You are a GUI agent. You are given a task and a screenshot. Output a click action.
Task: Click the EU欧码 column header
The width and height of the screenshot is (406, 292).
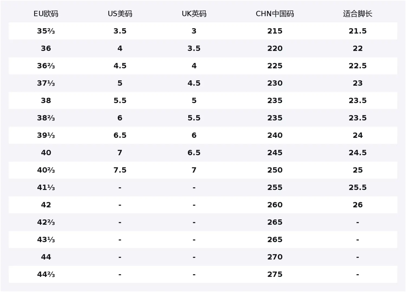click(x=46, y=14)
